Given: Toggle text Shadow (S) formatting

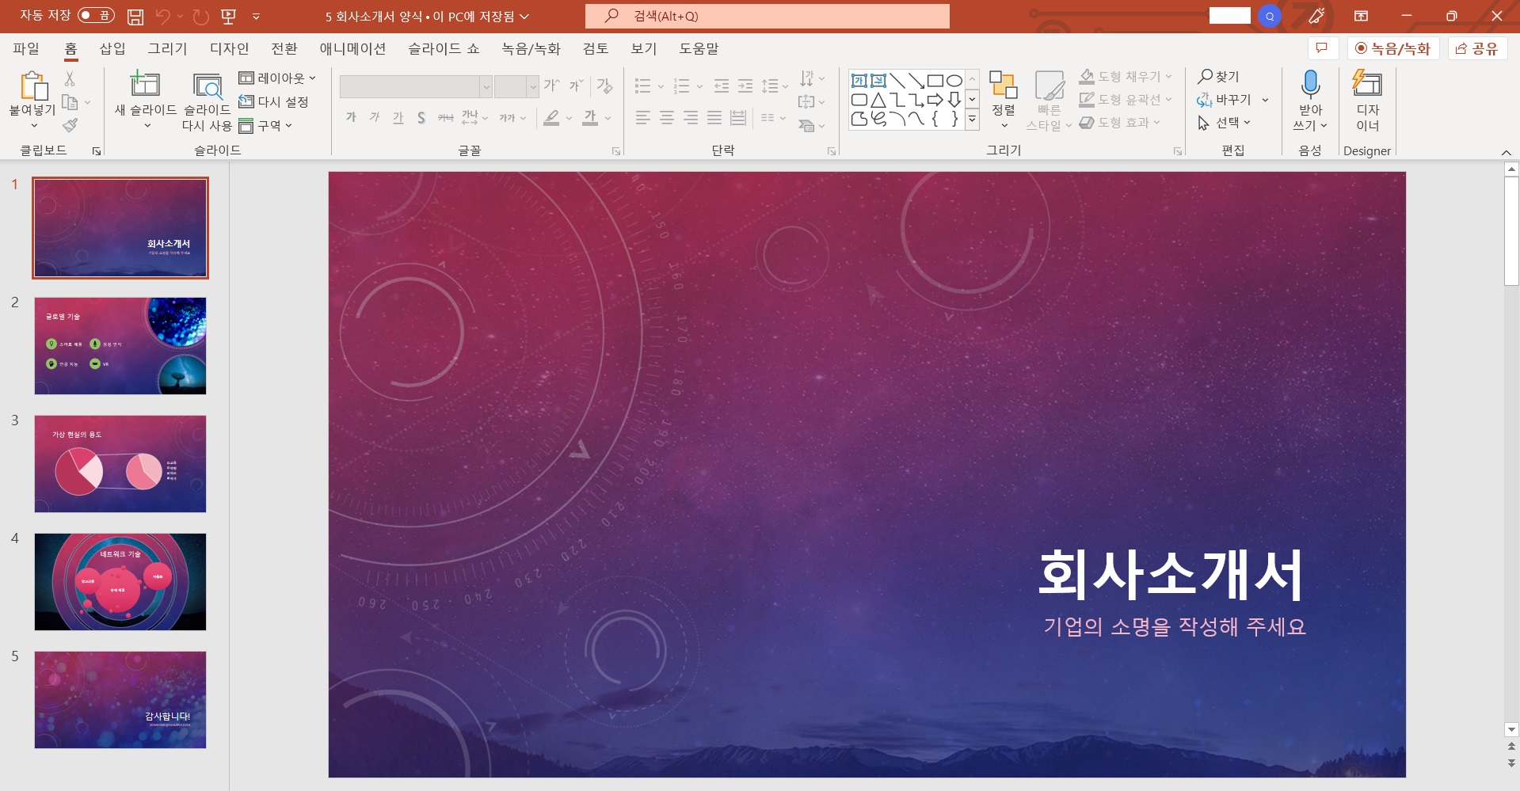Looking at the screenshot, I should [x=421, y=118].
